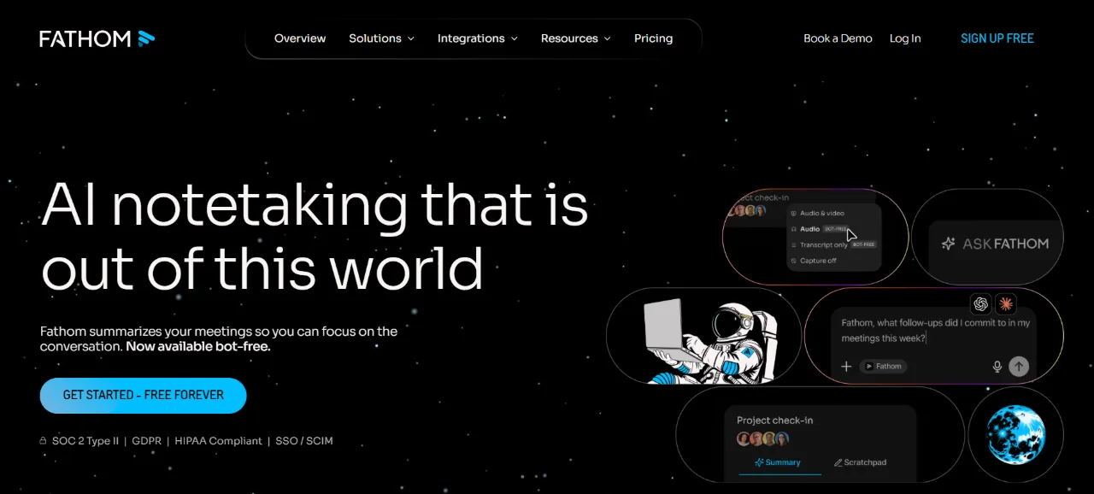
Task: Click into the Fathom follow-ups question text field
Action: (935, 331)
